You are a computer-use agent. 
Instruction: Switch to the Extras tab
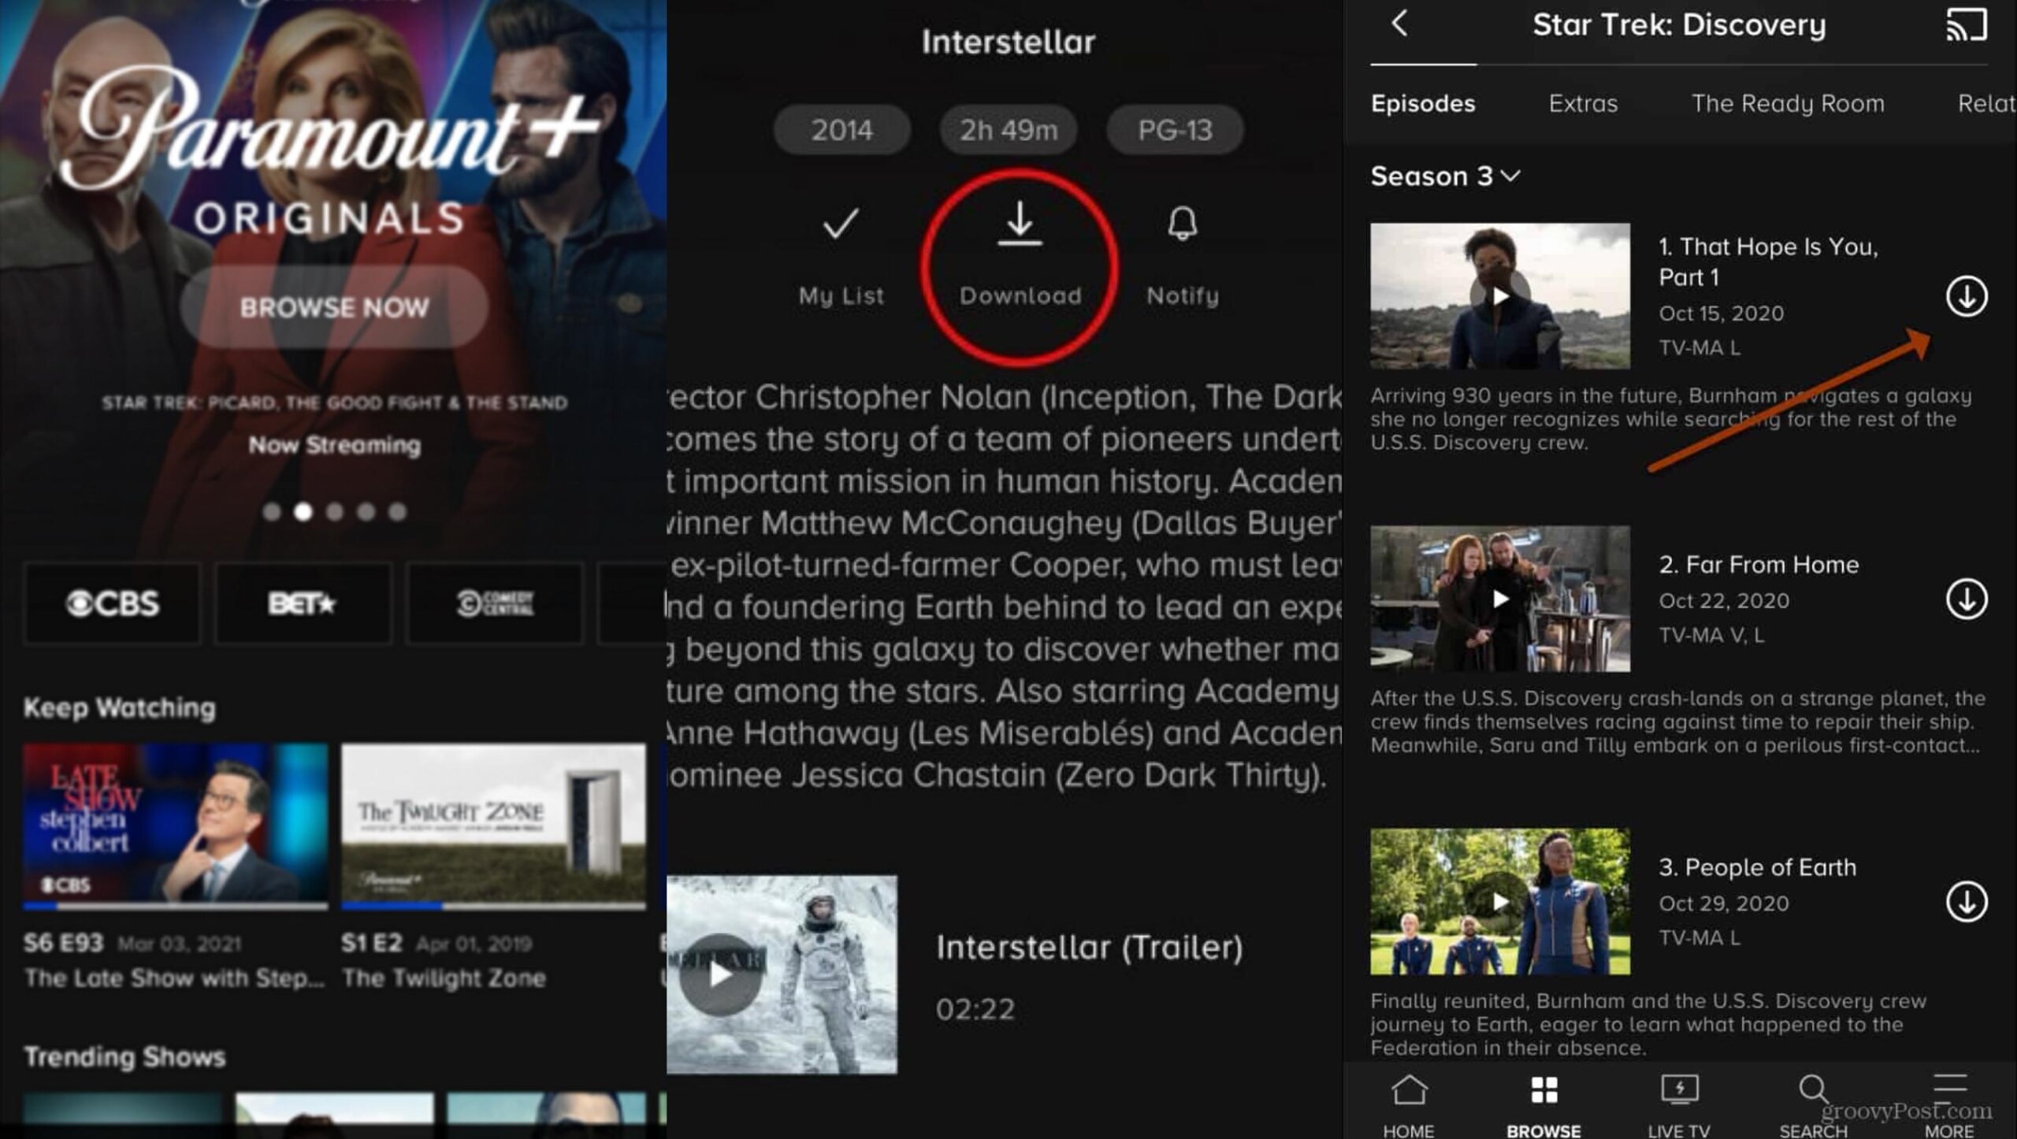[1583, 103]
